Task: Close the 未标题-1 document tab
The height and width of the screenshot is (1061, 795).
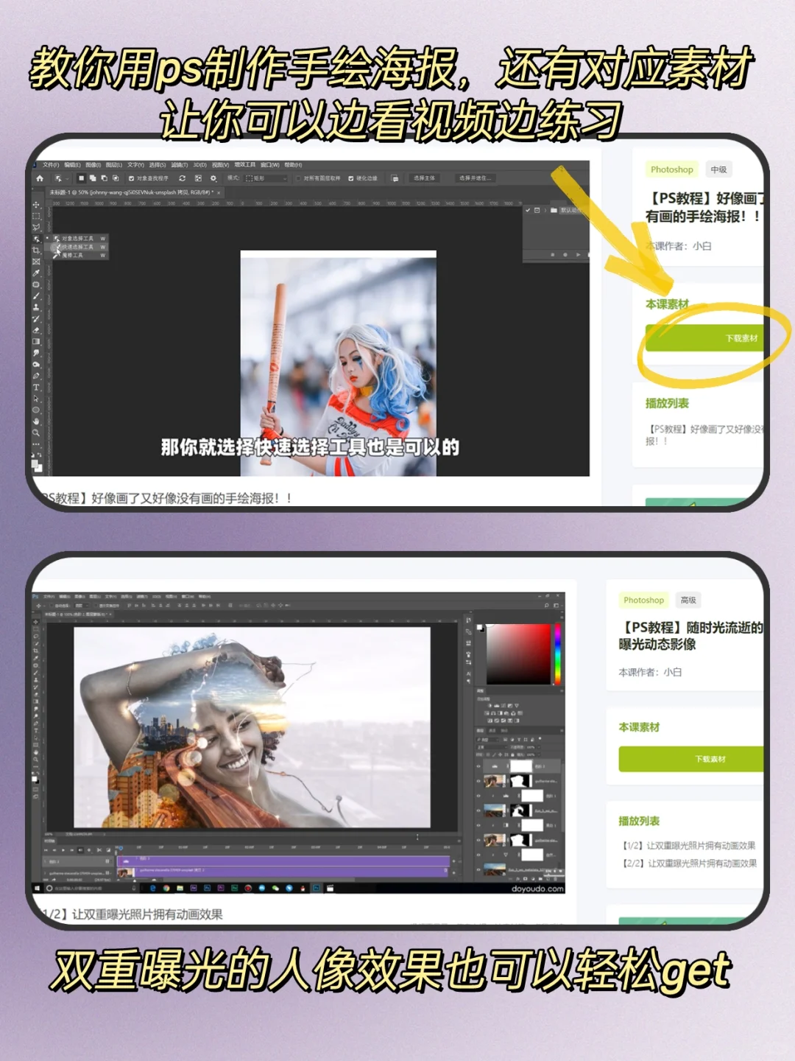Action: point(219,192)
